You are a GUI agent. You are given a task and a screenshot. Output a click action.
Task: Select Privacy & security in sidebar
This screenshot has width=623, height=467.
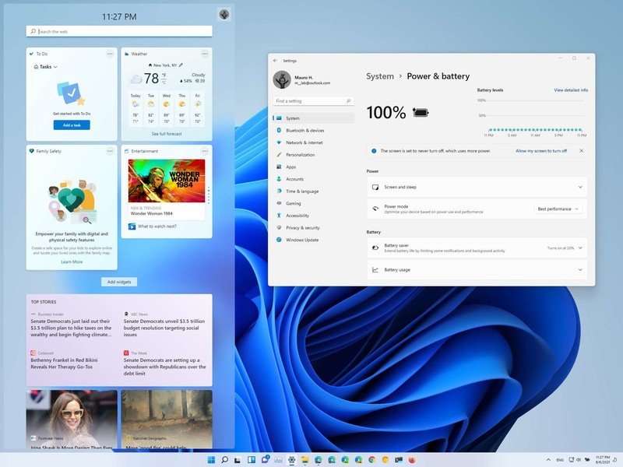tap(302, 227)
